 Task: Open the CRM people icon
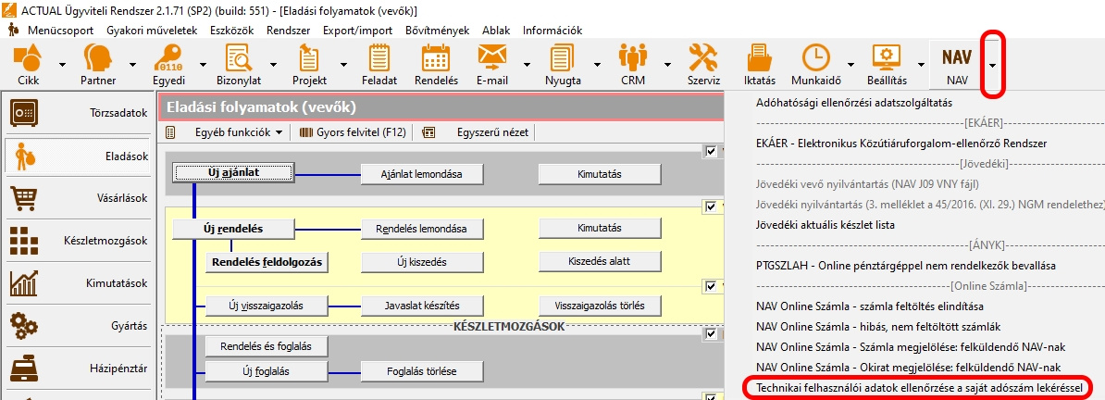(632, 64)
